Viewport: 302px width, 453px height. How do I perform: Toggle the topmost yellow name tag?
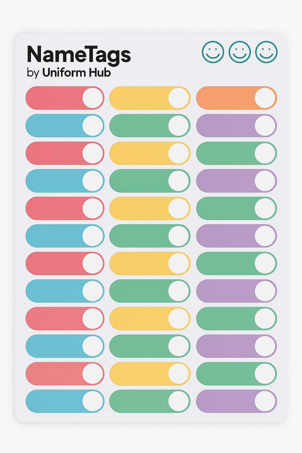(150, 98)
